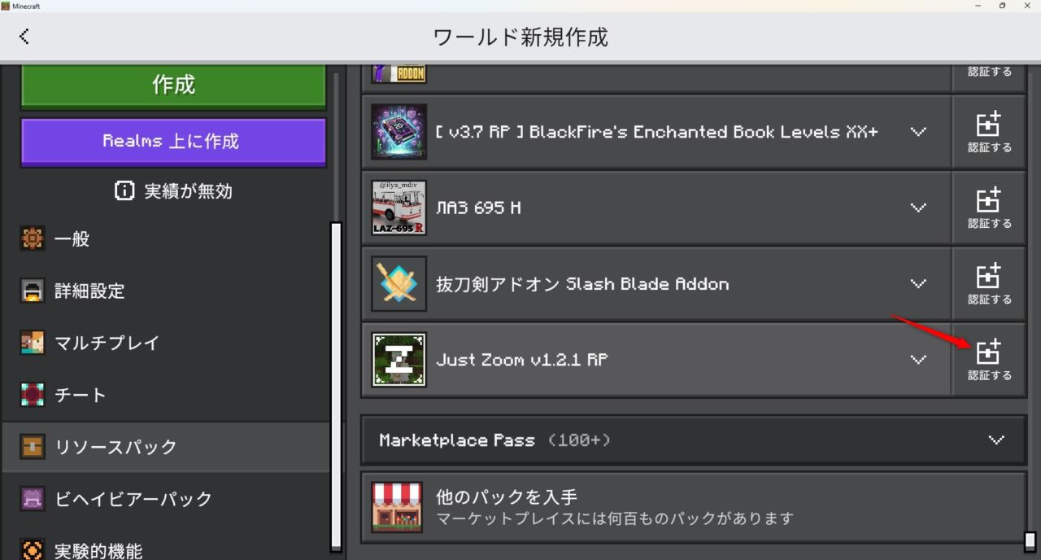The width and height of the screenshot is (1041, 560).
Task: Click the Realms 上に作成 button
Action: coord(173,141)
